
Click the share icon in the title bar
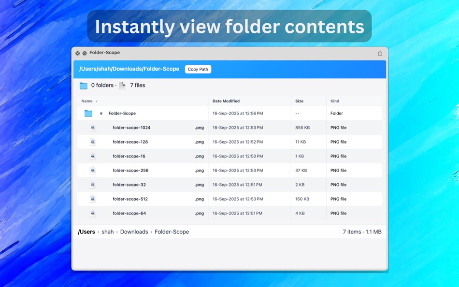coord(380,53)
